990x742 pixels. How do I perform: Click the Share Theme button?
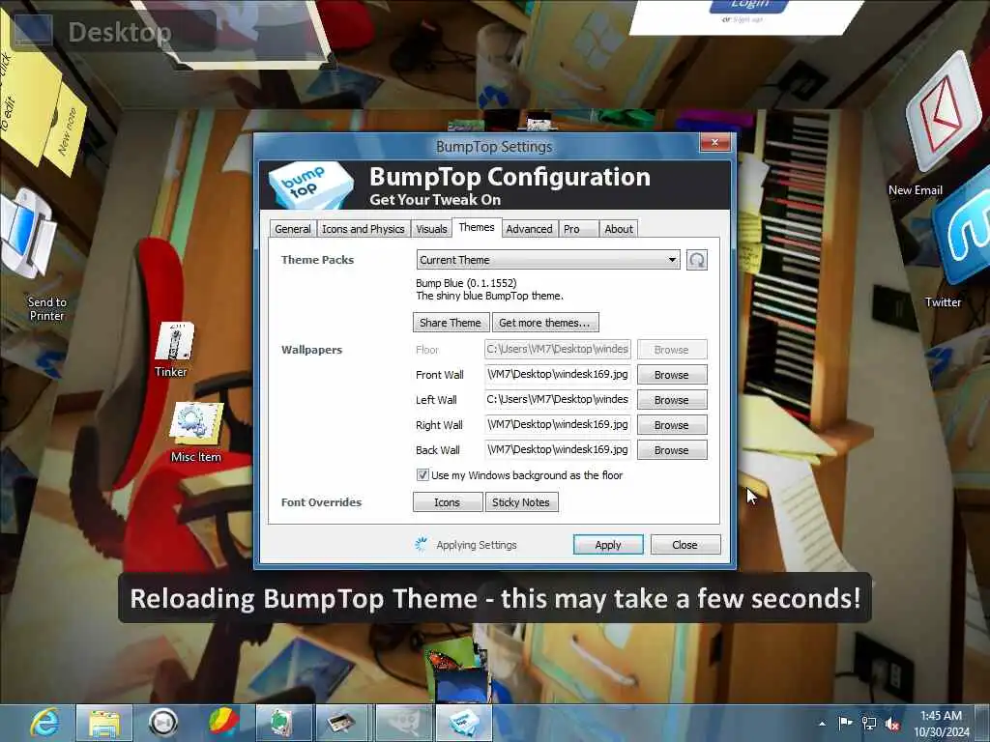[451, 323]
